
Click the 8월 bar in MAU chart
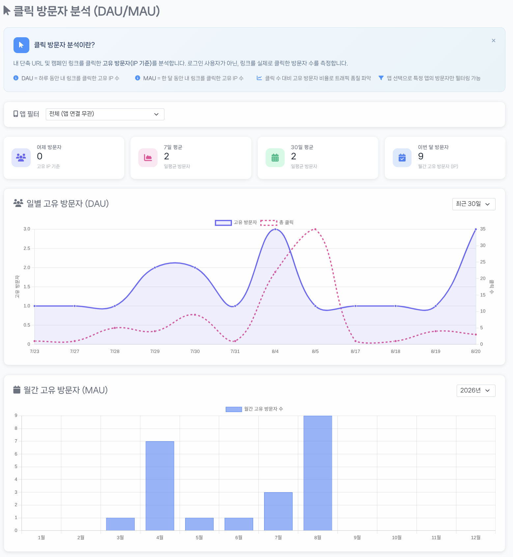click(318, 473)
